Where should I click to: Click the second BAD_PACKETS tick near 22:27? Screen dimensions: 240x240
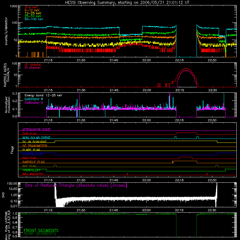(207, 174)
